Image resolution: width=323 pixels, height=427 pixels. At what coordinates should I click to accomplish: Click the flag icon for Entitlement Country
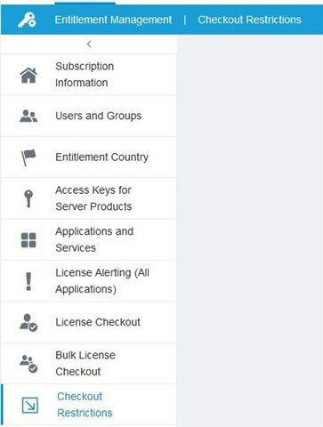click(x=28, y=157)
